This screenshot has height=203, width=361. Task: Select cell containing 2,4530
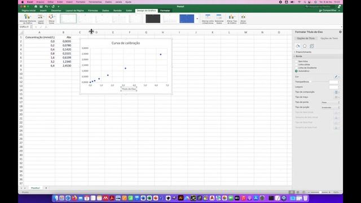(x=63, y=66)
